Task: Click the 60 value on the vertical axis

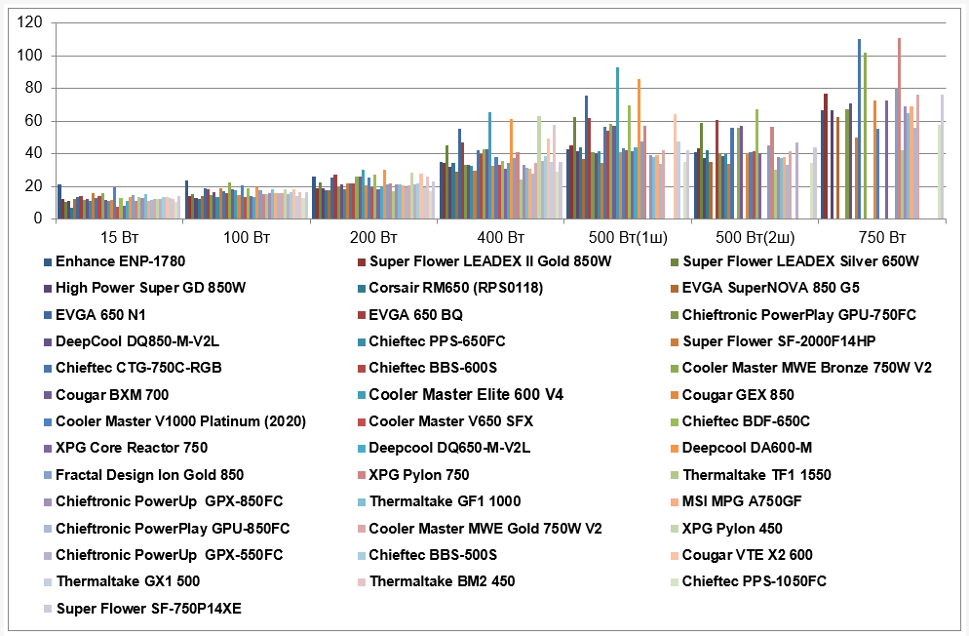Action: tap(33, 121)
